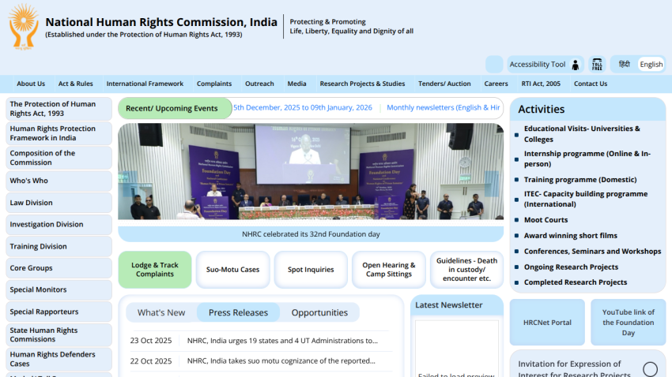
Task: Click Latest Newsletter heading
Action: 449,305
